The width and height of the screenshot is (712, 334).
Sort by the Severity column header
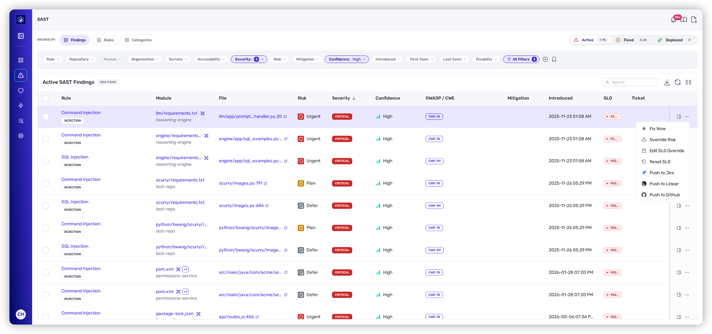(344, 98)
